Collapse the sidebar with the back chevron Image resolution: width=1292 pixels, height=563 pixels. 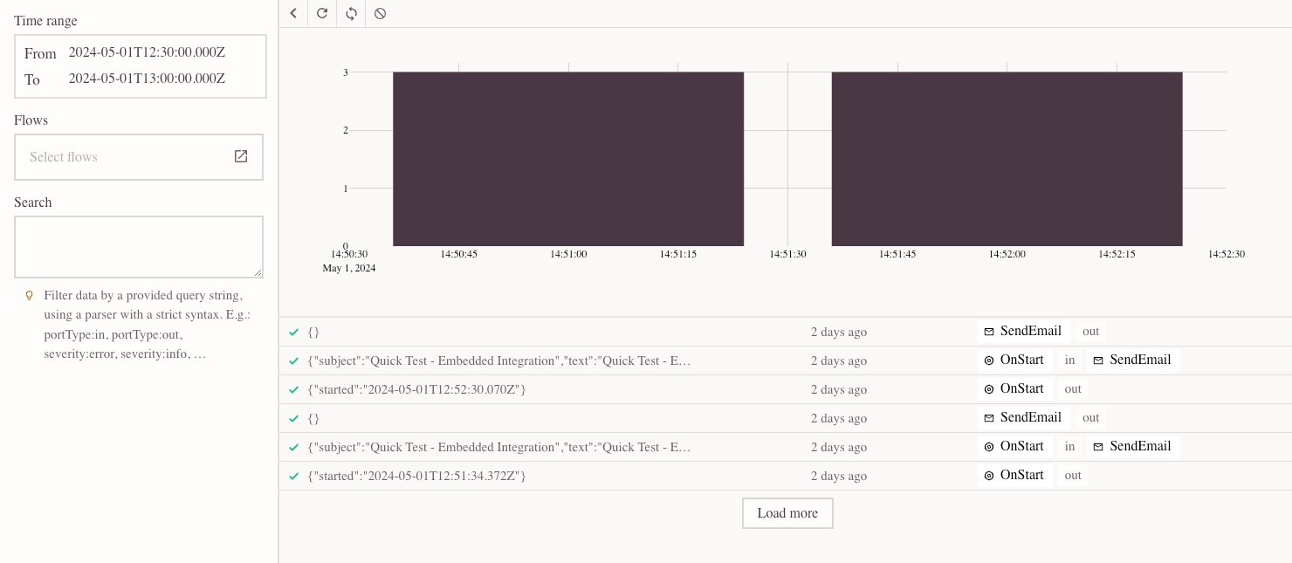click(x=293, y=13)
